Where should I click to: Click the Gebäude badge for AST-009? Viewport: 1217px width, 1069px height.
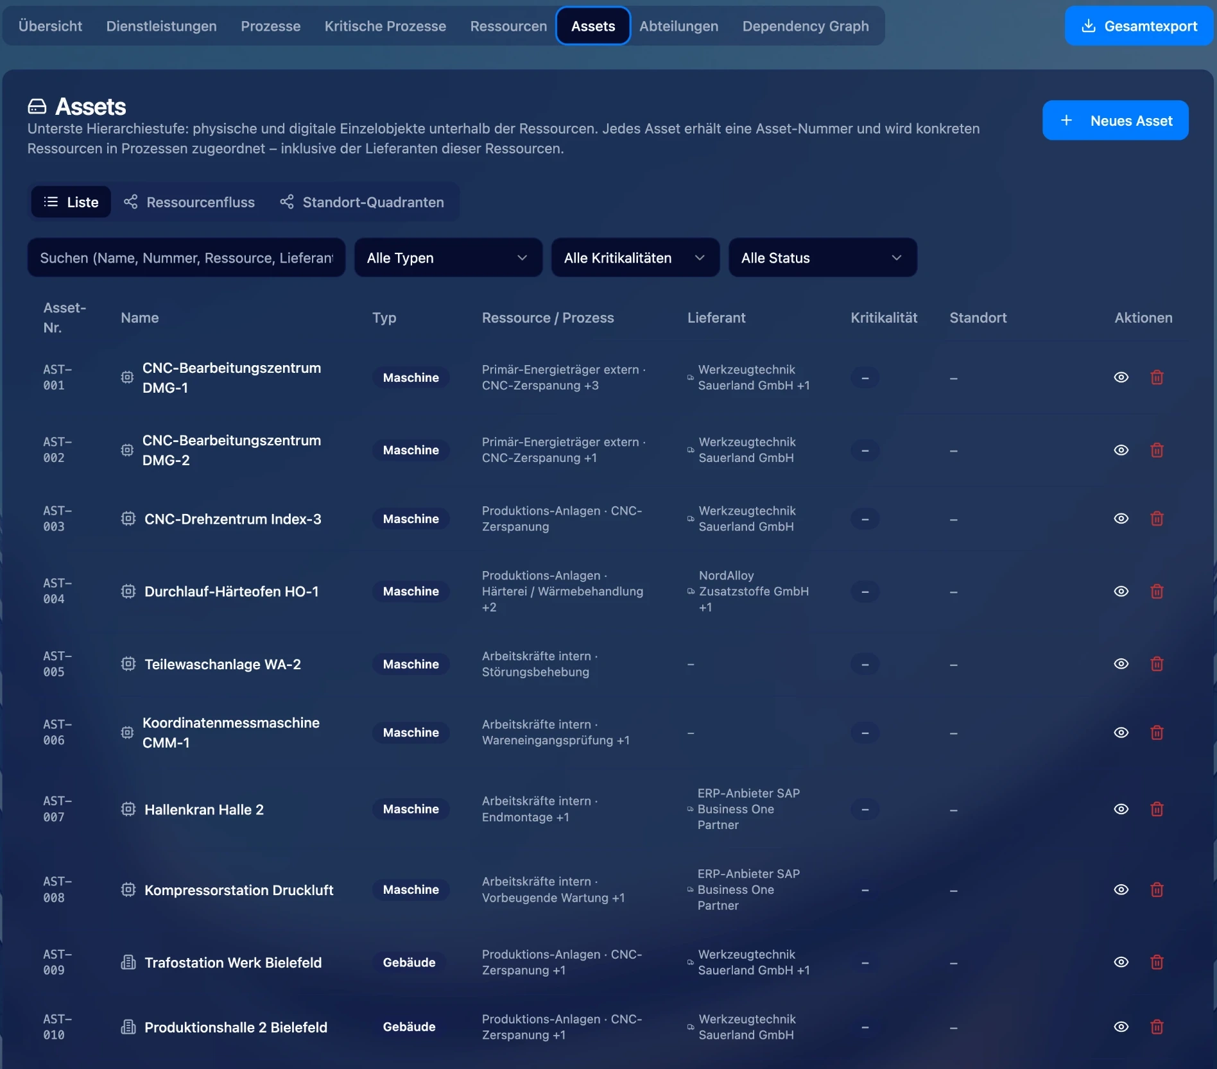pos(409,962)
